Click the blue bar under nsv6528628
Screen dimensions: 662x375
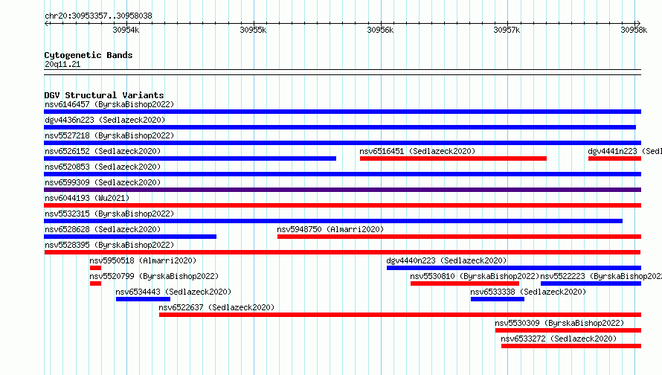130,237
